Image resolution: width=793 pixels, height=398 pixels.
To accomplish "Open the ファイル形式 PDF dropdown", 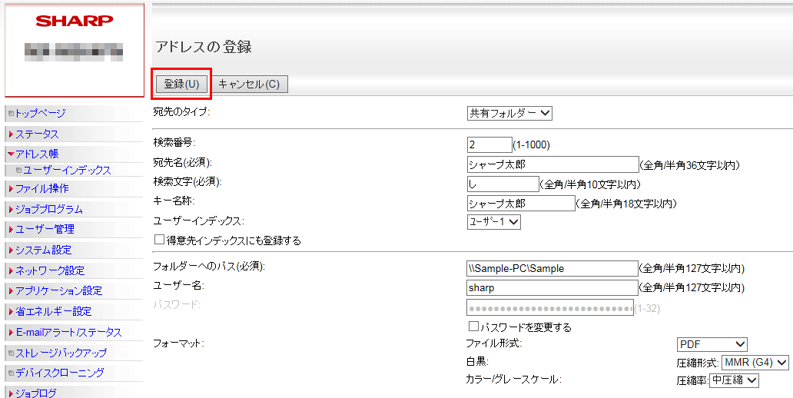I will [712, 344].
